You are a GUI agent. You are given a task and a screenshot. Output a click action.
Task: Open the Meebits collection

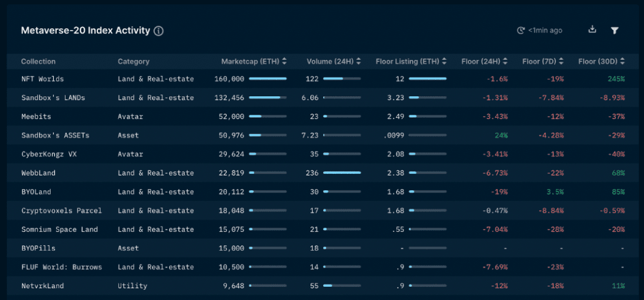pyautogui.click(x=36, y=117)
